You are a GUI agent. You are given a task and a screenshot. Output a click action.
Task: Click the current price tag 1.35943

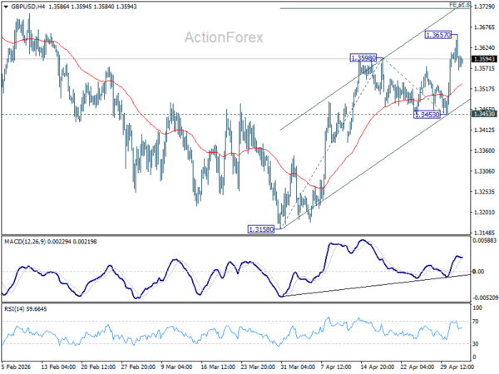pyautogui.click(x=484, y=59)
